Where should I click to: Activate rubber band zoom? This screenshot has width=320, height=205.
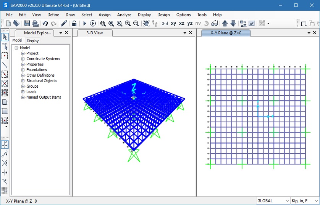pyautogui.click(x=103, y=24)
